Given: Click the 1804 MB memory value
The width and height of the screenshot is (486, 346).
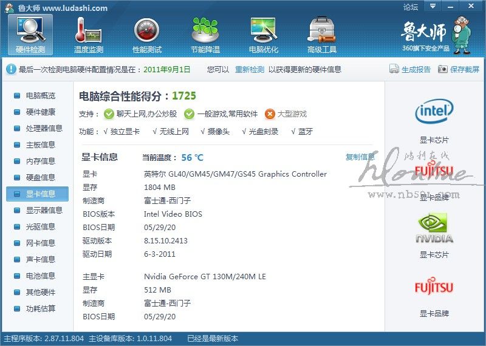Looking at the screenshot, I should (160, 188).
